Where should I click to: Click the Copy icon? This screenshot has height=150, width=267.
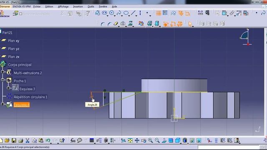click(34, 140)
